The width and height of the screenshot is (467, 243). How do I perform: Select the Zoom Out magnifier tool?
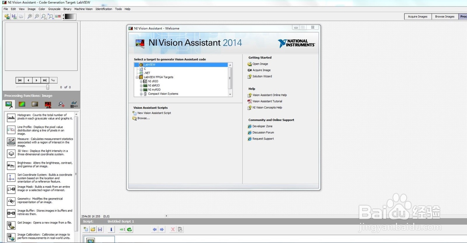[36, 16]
